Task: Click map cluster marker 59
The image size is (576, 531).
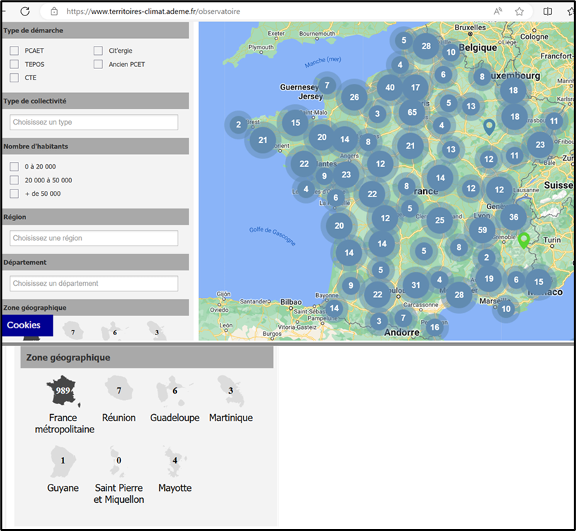Action: click(x=482, y=230)
